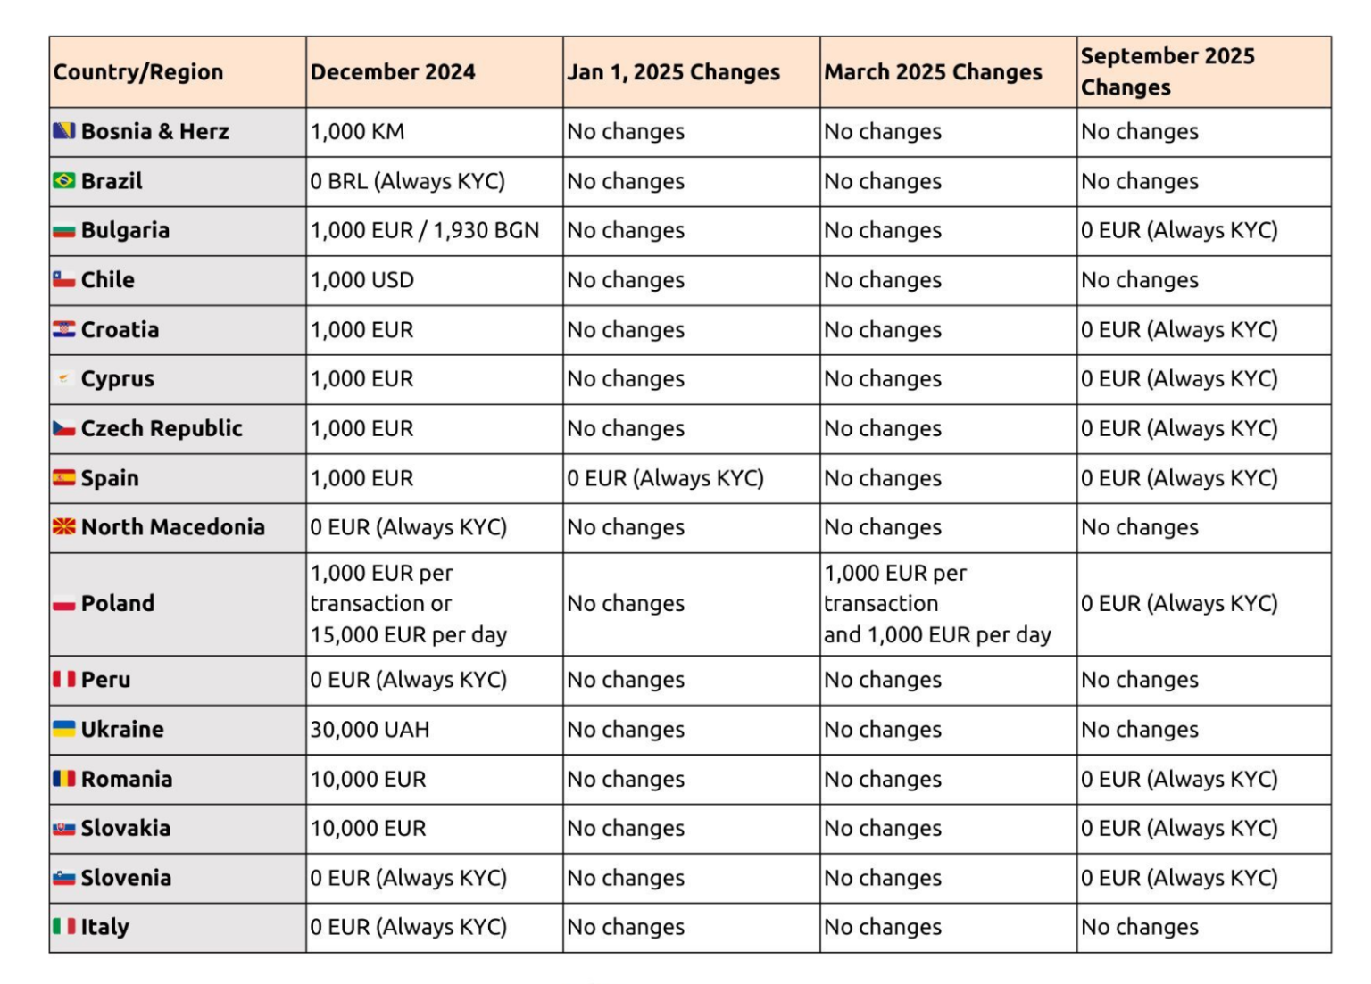Select Spain's Jan 1, 2025 Changes cell
1371x984 pixels.
[666, 478]
